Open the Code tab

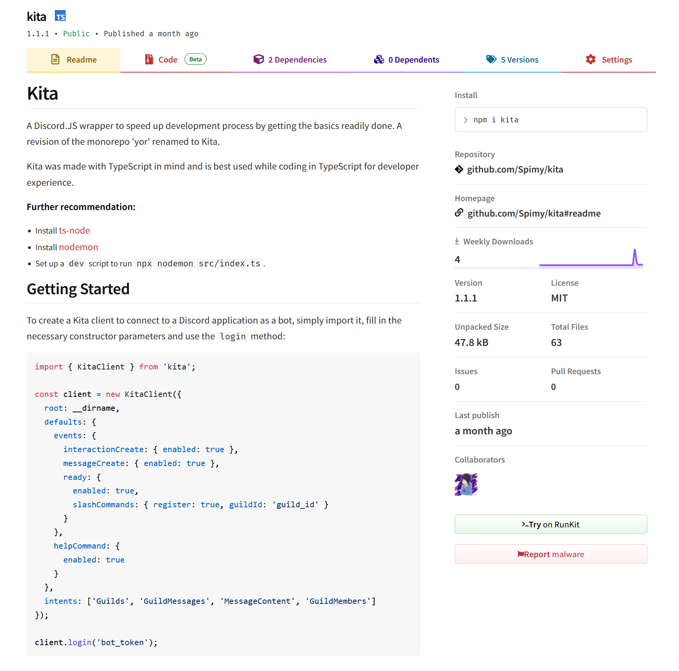tap(175, 60)
